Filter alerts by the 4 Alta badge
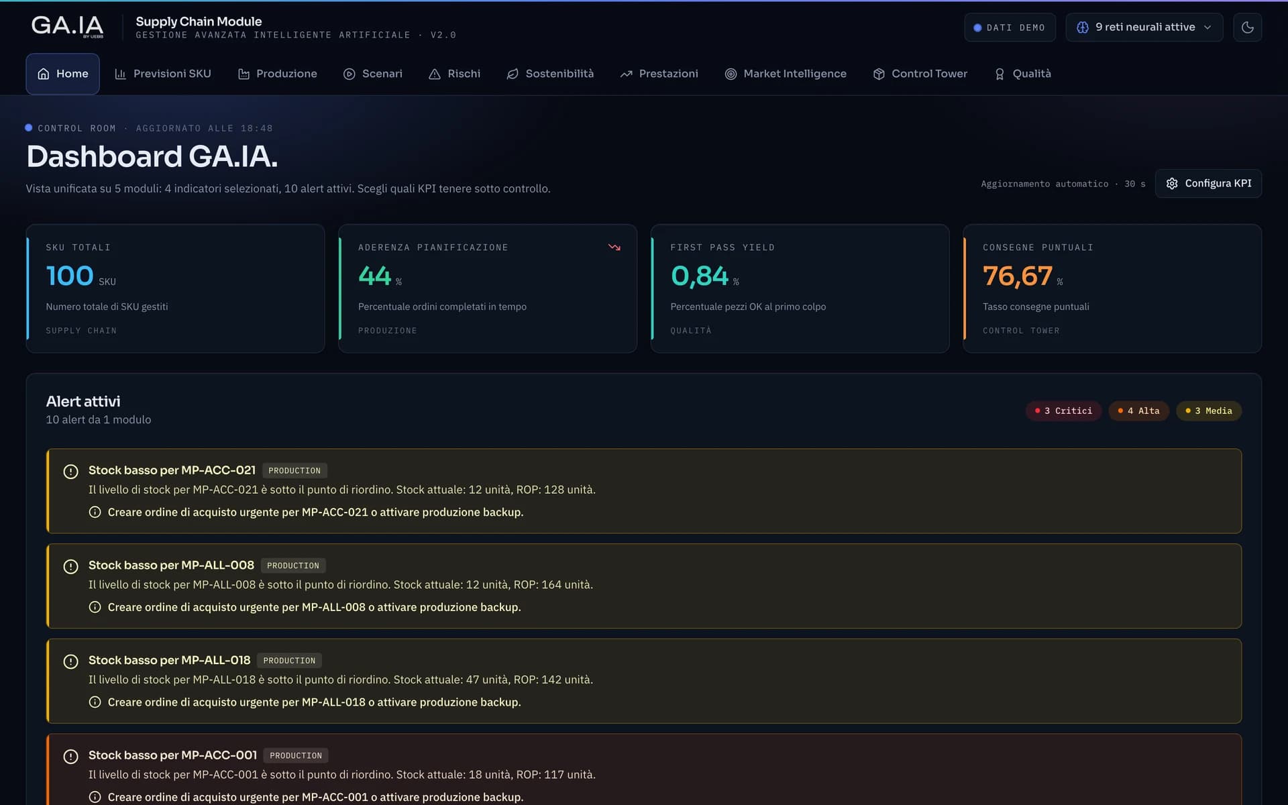The height and width of the screenshot is (805, 1288). [x=1138, y=411]
